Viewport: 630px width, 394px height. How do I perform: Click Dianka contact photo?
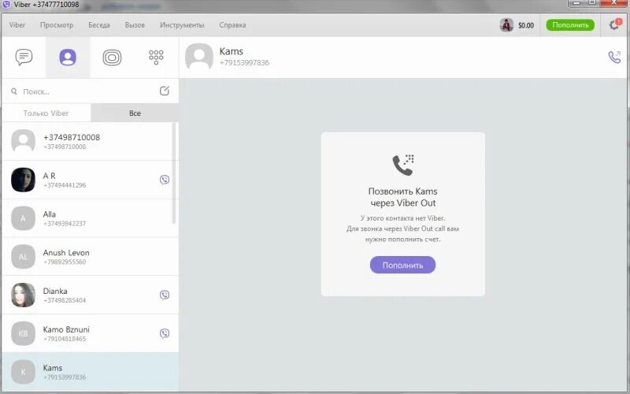[23, 295]
